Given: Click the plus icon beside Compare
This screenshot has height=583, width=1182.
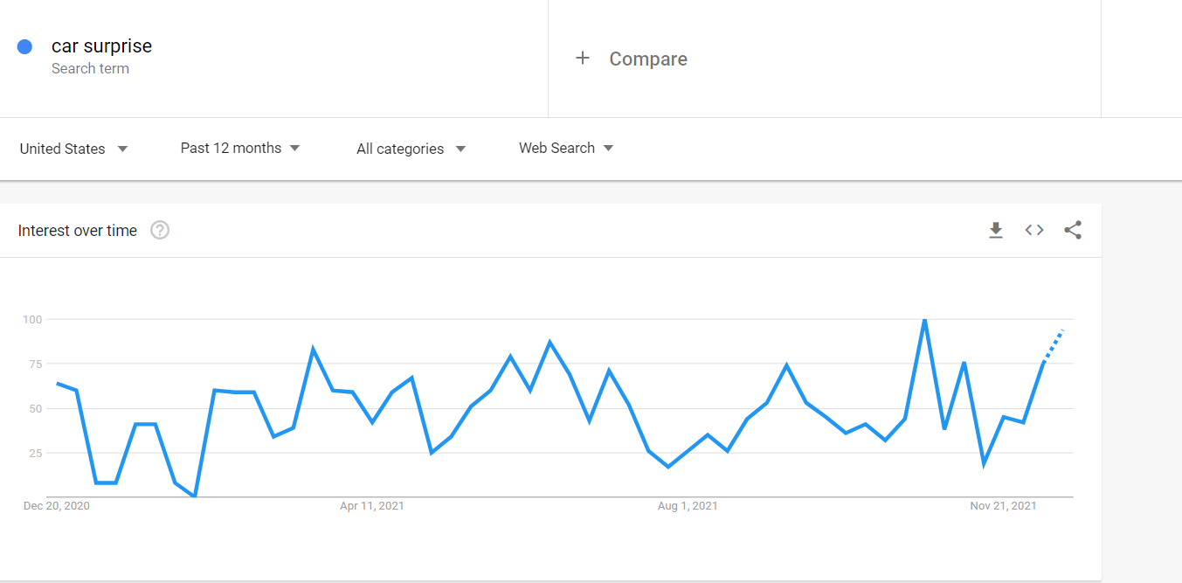Looking at the screenshot, I should point(583,59).
